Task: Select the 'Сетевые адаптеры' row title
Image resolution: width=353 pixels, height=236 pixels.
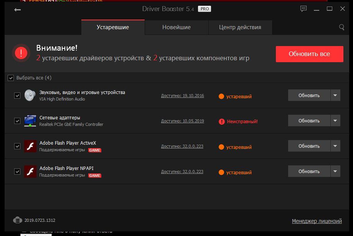Action: tap(59, 117)
